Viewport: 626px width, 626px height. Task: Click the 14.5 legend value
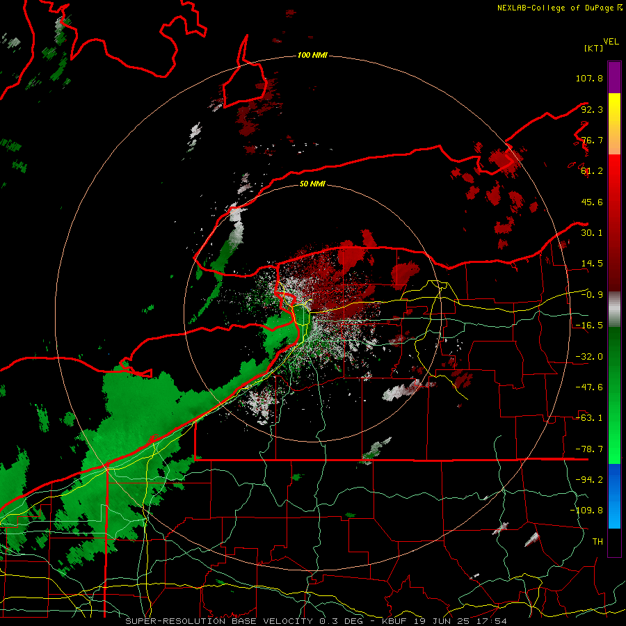click(592, 264)
